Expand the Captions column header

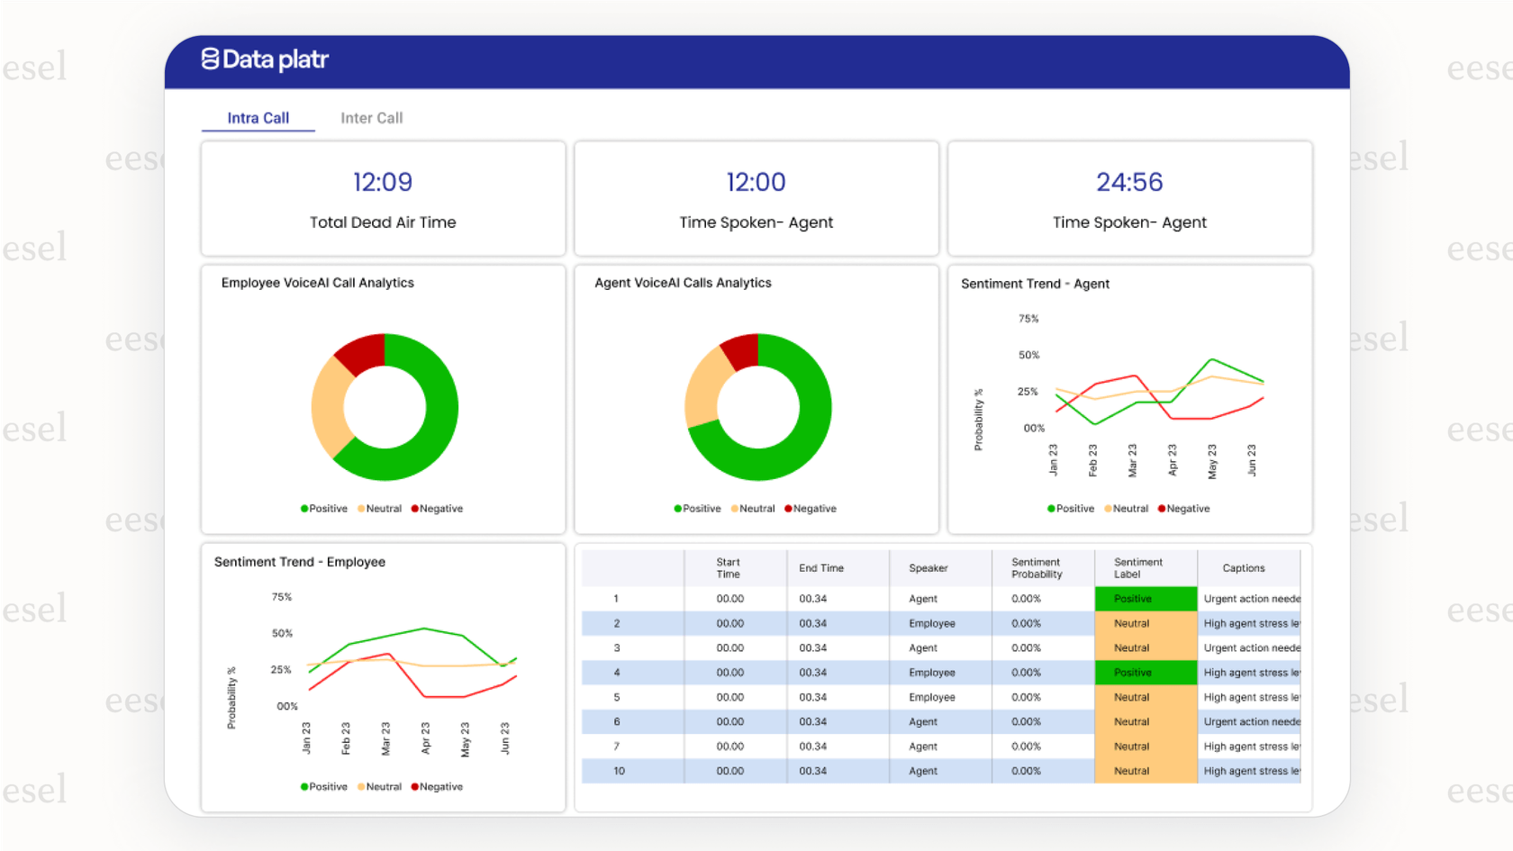click(x=1244, y=567)
